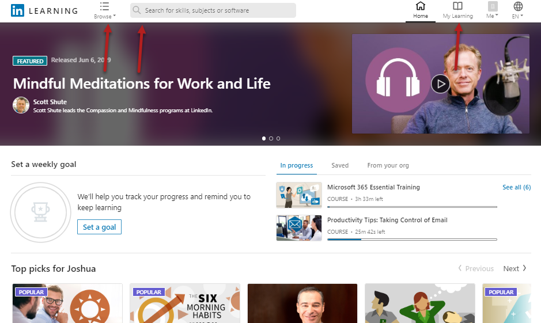Viewport: 541px width, 323px height.
Task: Expand the Me profile menu
Action: [493, 7]
